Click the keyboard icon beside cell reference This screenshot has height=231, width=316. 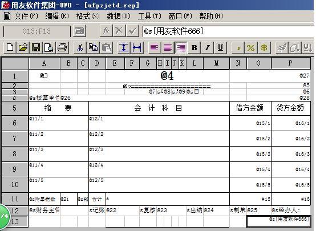[79, 31]
